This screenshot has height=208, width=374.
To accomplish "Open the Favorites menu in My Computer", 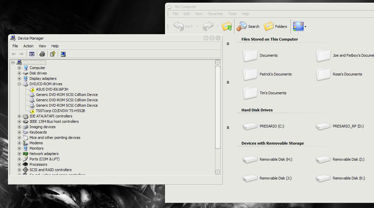I will pyautogui.click(x=215, y=14).
